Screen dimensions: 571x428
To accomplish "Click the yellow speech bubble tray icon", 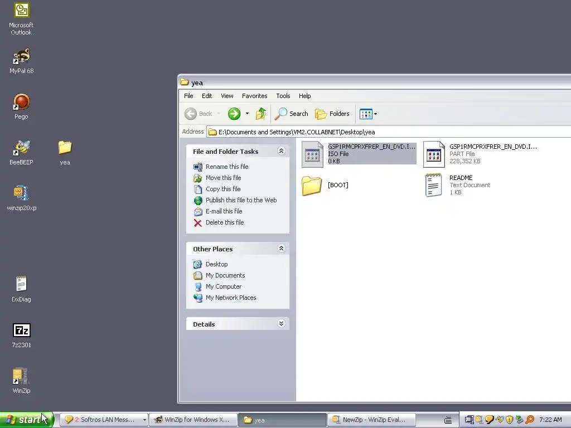I will [x=490, y=420].
